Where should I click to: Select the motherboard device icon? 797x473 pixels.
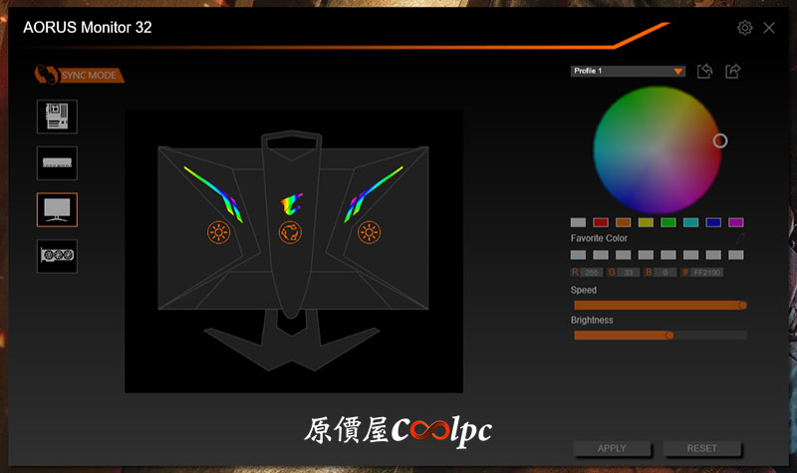[57, 117]
